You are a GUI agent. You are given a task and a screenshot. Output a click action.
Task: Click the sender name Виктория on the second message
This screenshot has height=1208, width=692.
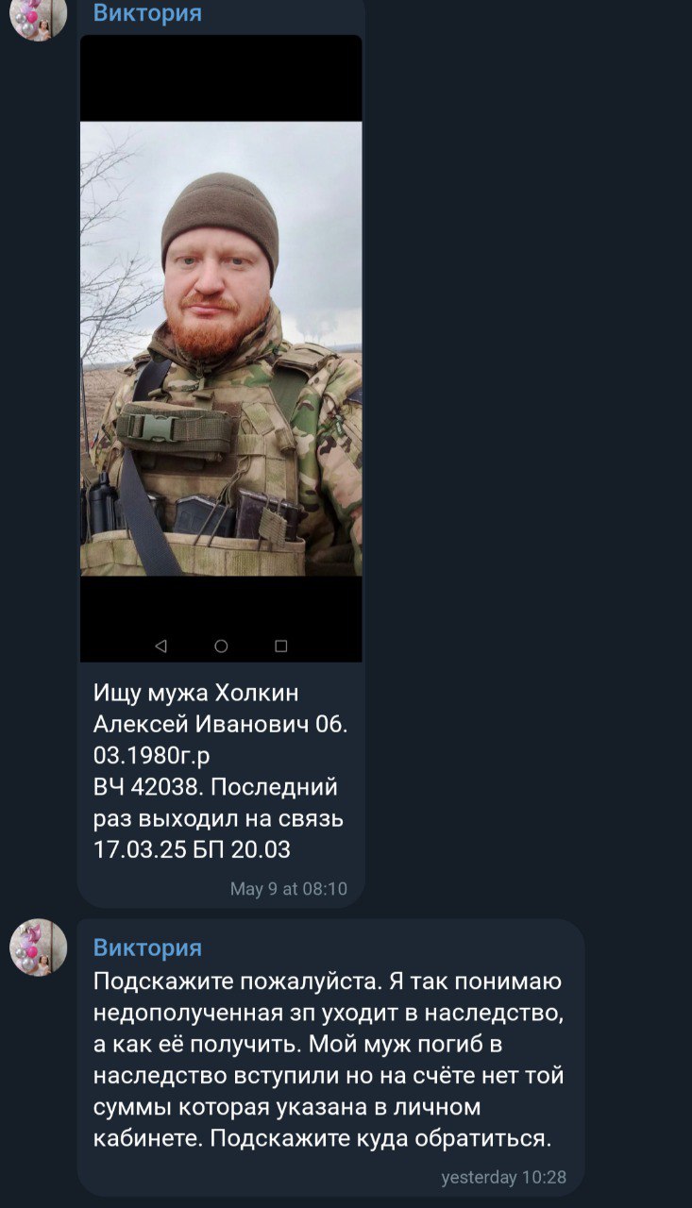click(x=147, y=948)
